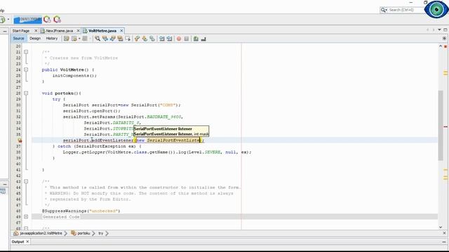Viewport: 449px width, 252px height.
Task: Select the VoltMetre.java tab
Action: click(102, 31)
